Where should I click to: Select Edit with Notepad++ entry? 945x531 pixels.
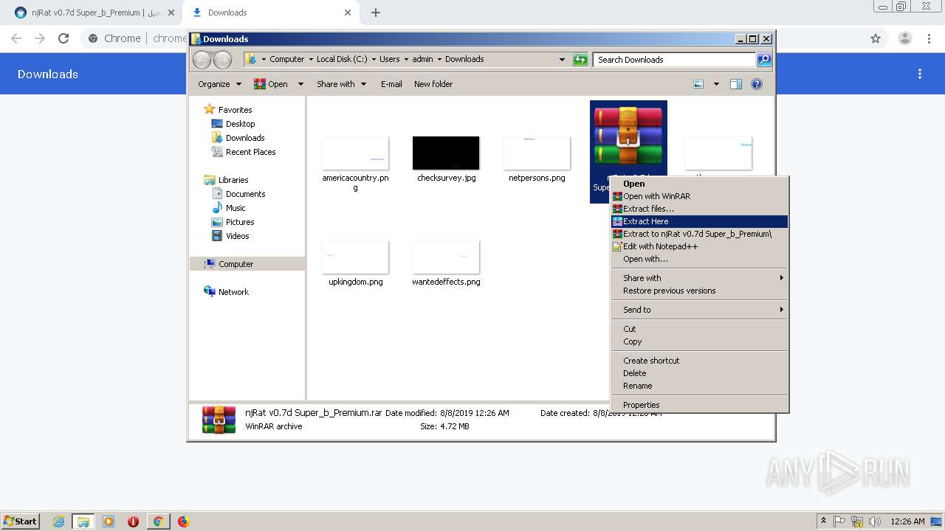699,246
